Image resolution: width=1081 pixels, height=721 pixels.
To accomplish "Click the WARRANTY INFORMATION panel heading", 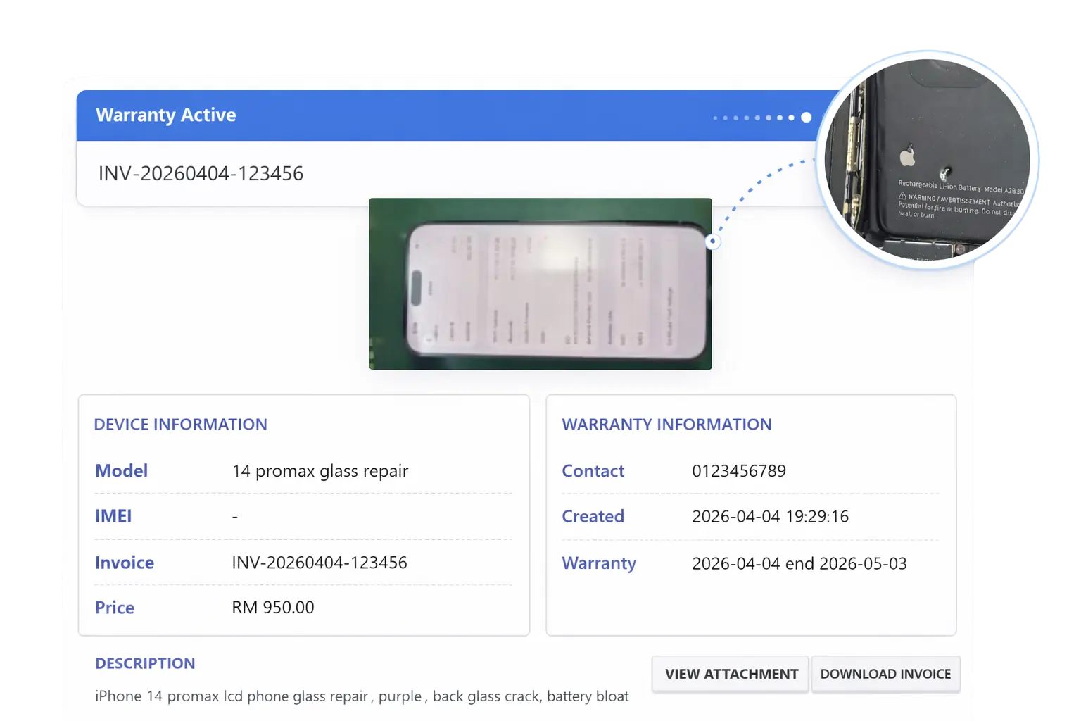I will [x=666, y=424].
